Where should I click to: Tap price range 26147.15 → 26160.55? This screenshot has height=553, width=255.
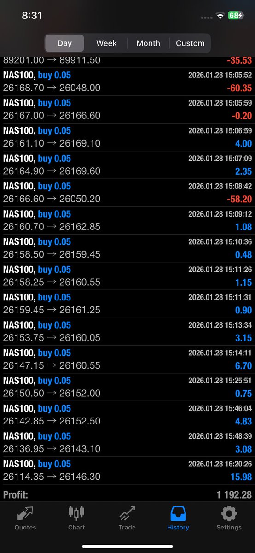(52, 365)
